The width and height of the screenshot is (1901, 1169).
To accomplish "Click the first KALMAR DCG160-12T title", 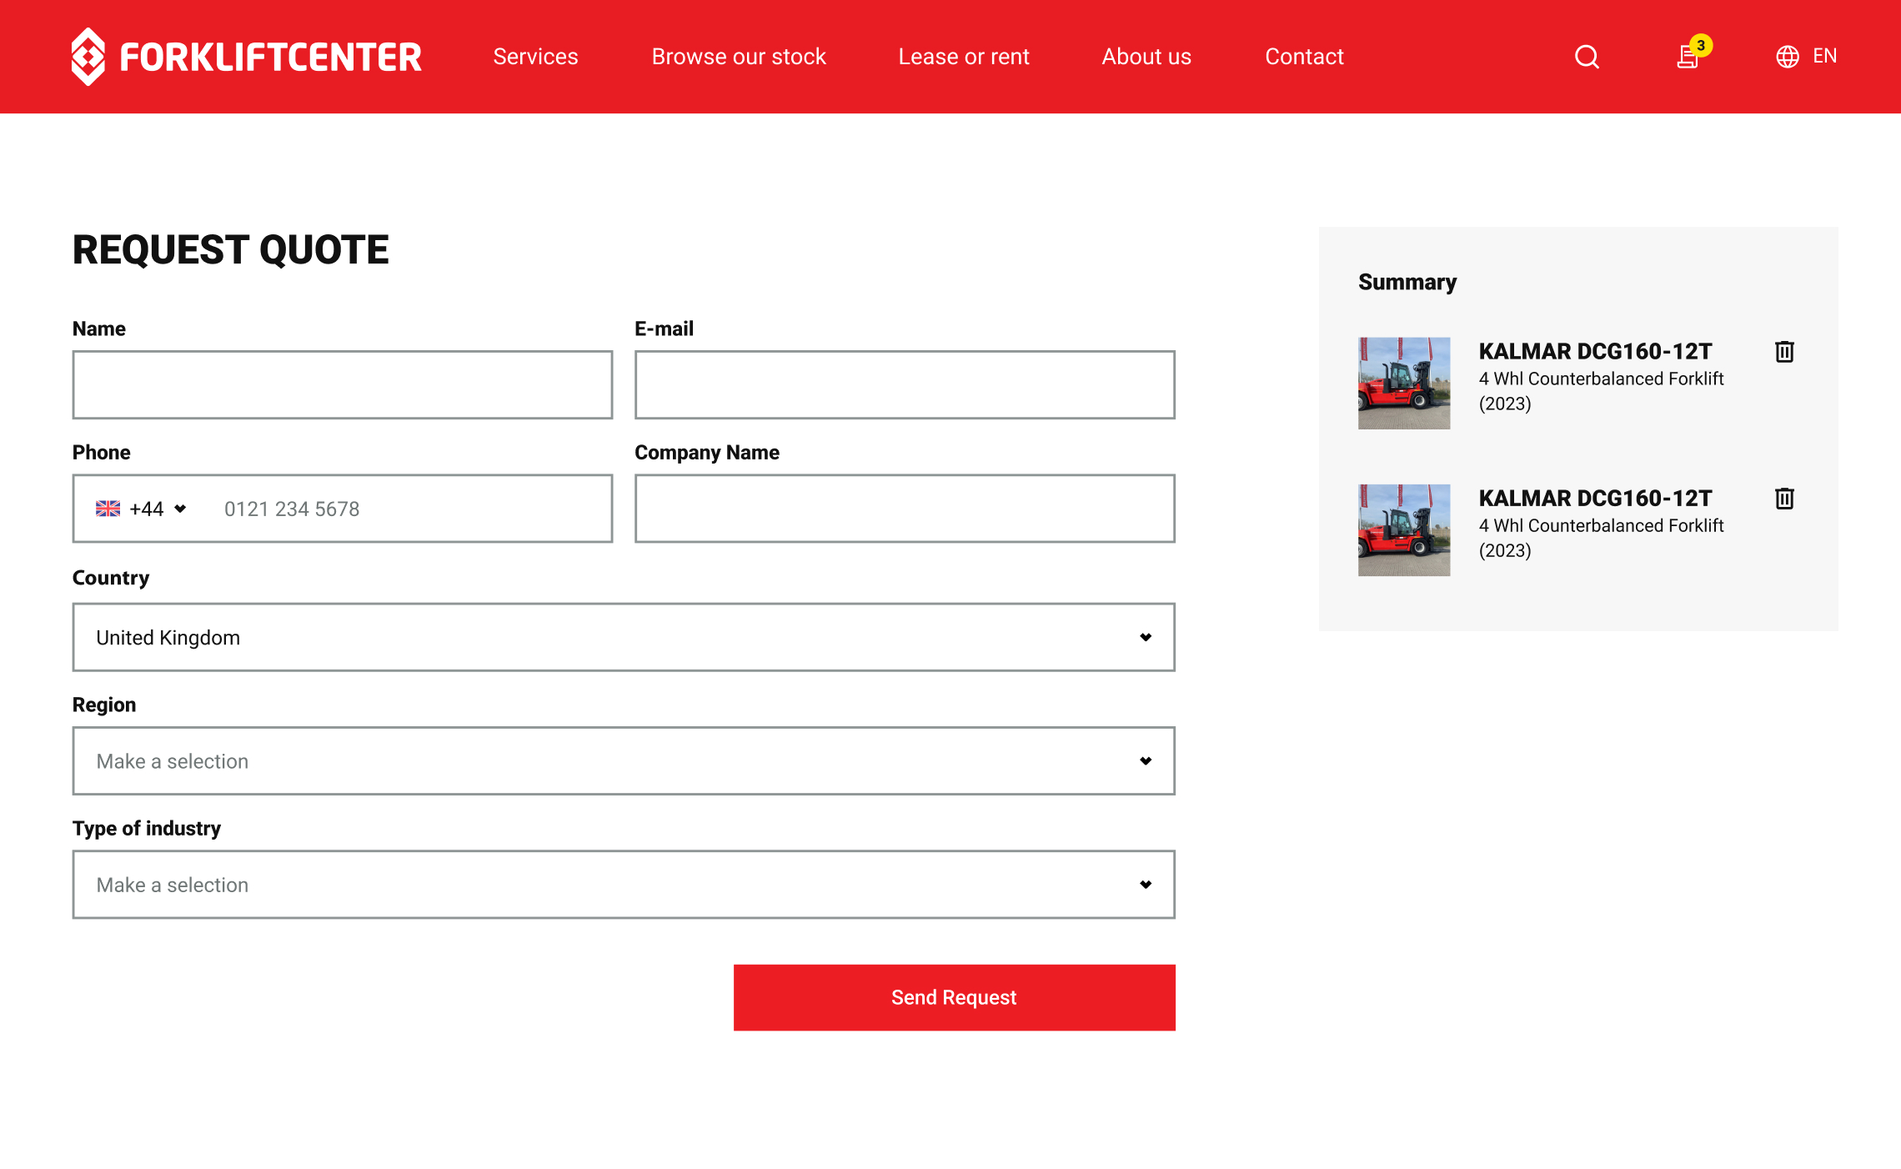I will click(x=1595, y=351).
